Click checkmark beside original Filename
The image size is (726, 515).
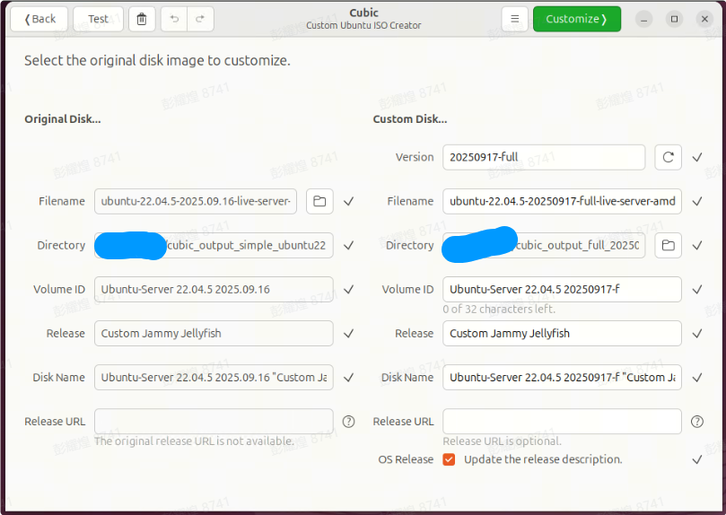pyautogui.click(x=349, y=201)
